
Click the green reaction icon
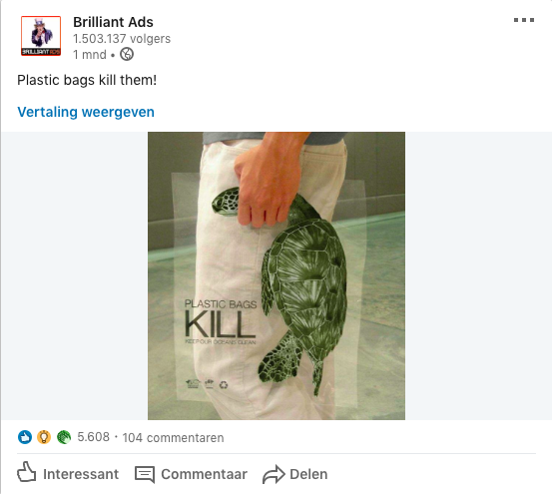click(64, 437)
